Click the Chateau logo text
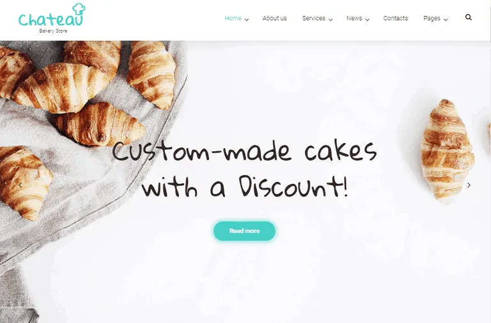Screen dimensions: 491x323 [51, 20]
